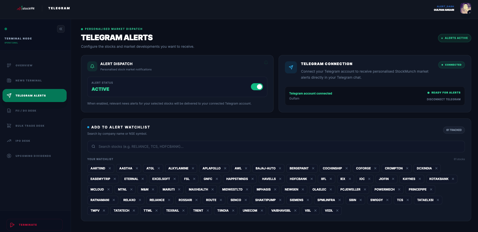
Task: Remove TRENT from the watchlist
Action: (208, 211)
